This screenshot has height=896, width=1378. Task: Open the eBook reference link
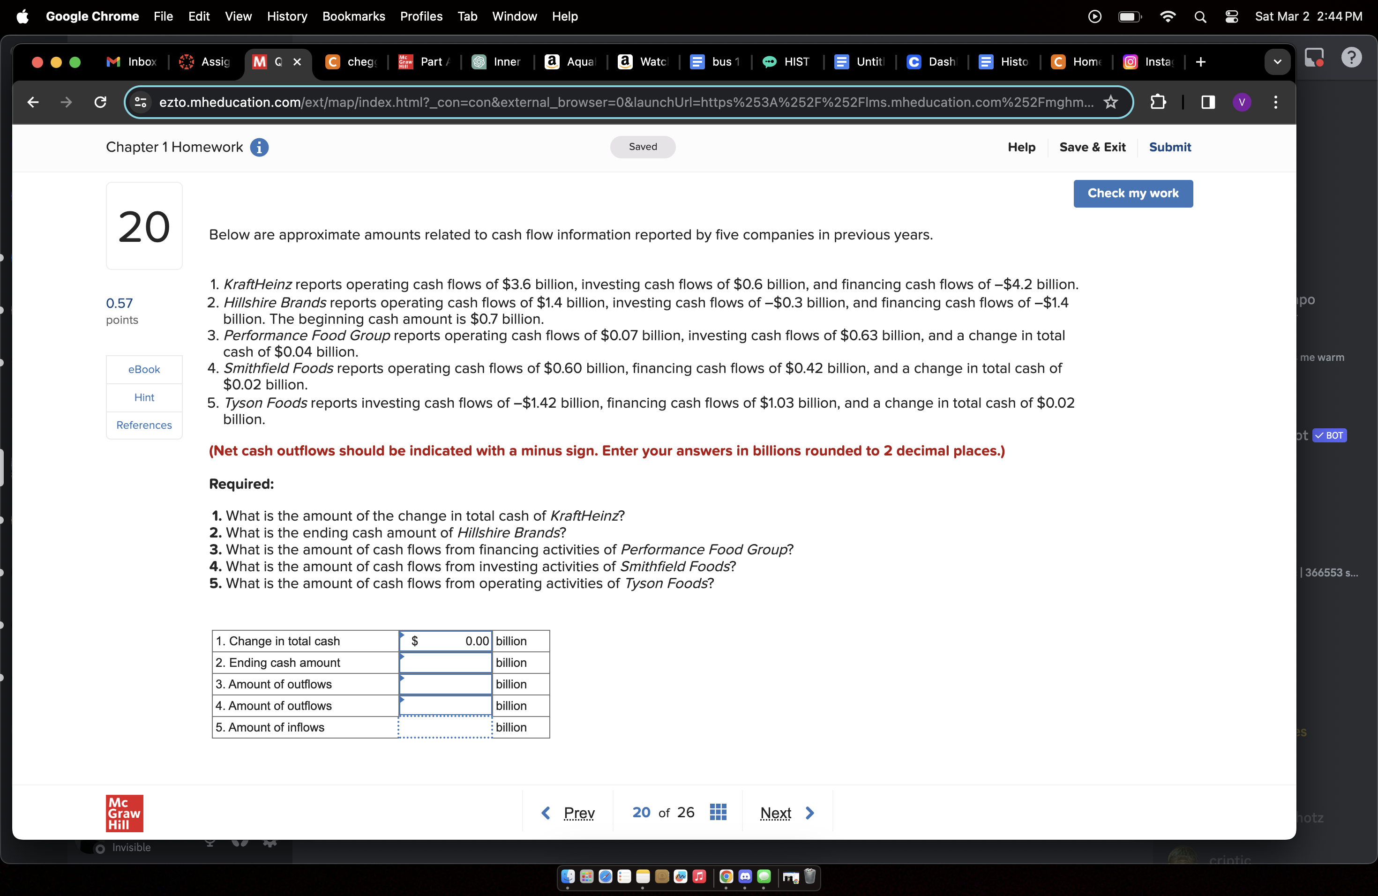tap(143, 369)
